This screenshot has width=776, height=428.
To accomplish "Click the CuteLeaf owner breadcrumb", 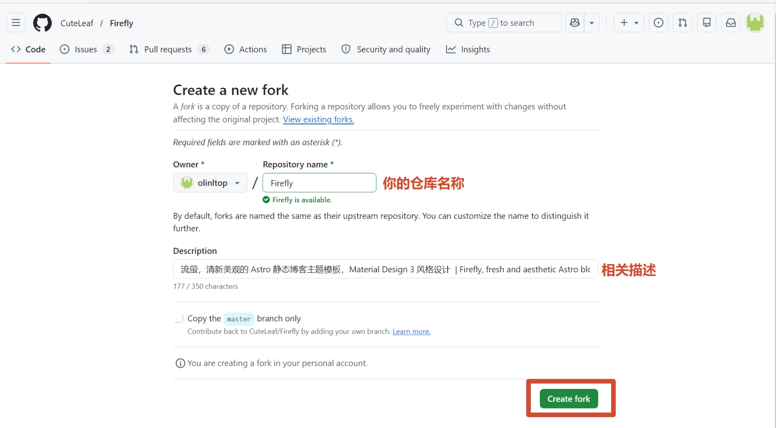I will pos(77,23).
